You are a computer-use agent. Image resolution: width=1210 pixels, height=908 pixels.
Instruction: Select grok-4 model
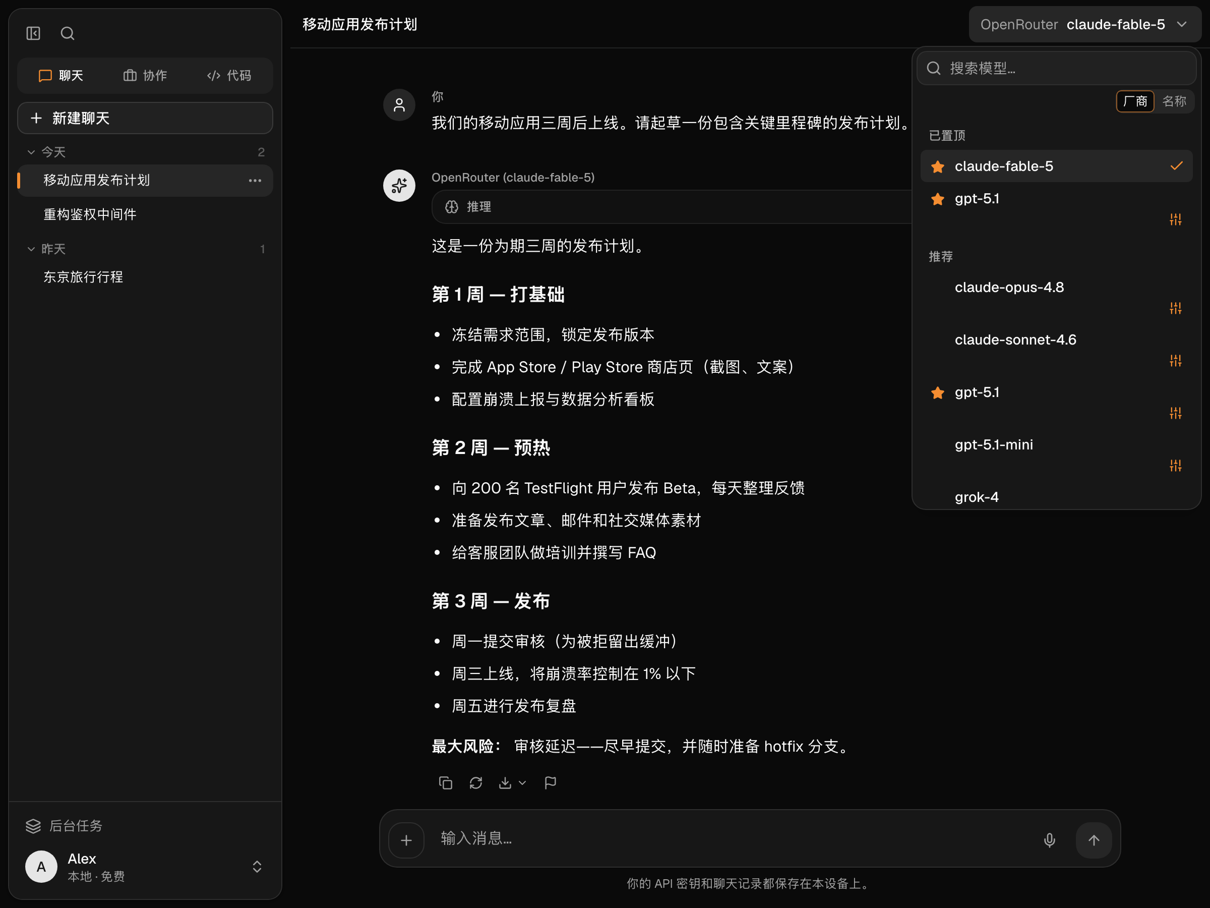[1056, 497]
